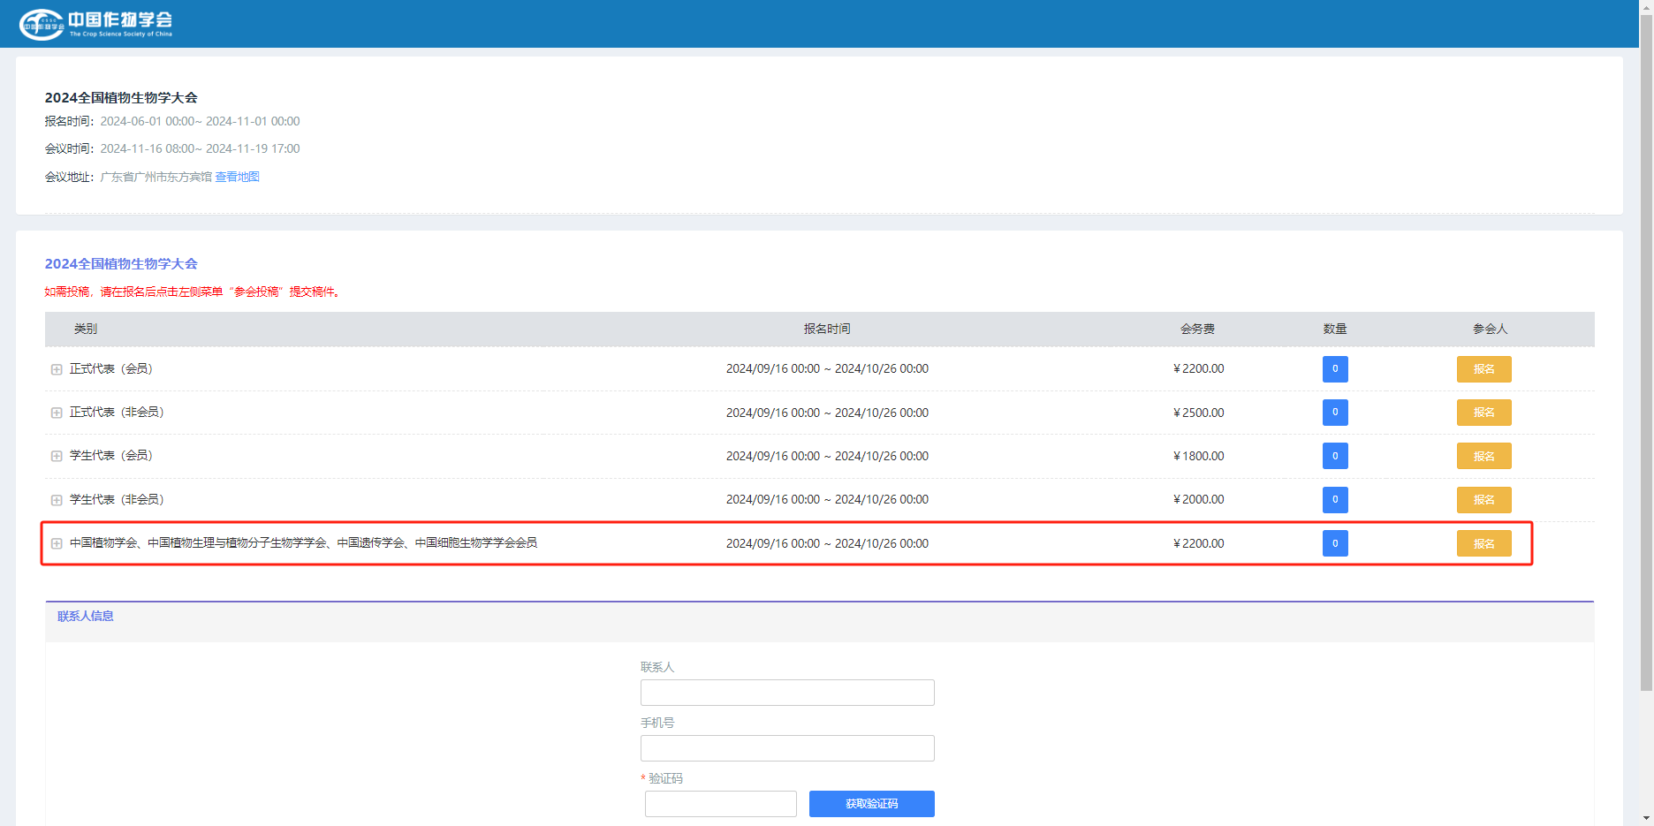1654x826 pixels.
Task: Click the 学生代表（非会员）category label
Action: click(x=117, y=499)
